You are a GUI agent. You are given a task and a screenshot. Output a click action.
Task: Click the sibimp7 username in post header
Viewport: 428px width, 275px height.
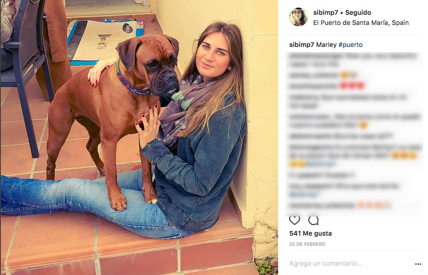point(326,13)
